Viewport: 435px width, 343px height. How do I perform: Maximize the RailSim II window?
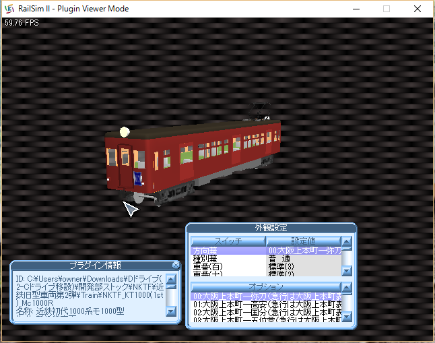tap(386, 9)
